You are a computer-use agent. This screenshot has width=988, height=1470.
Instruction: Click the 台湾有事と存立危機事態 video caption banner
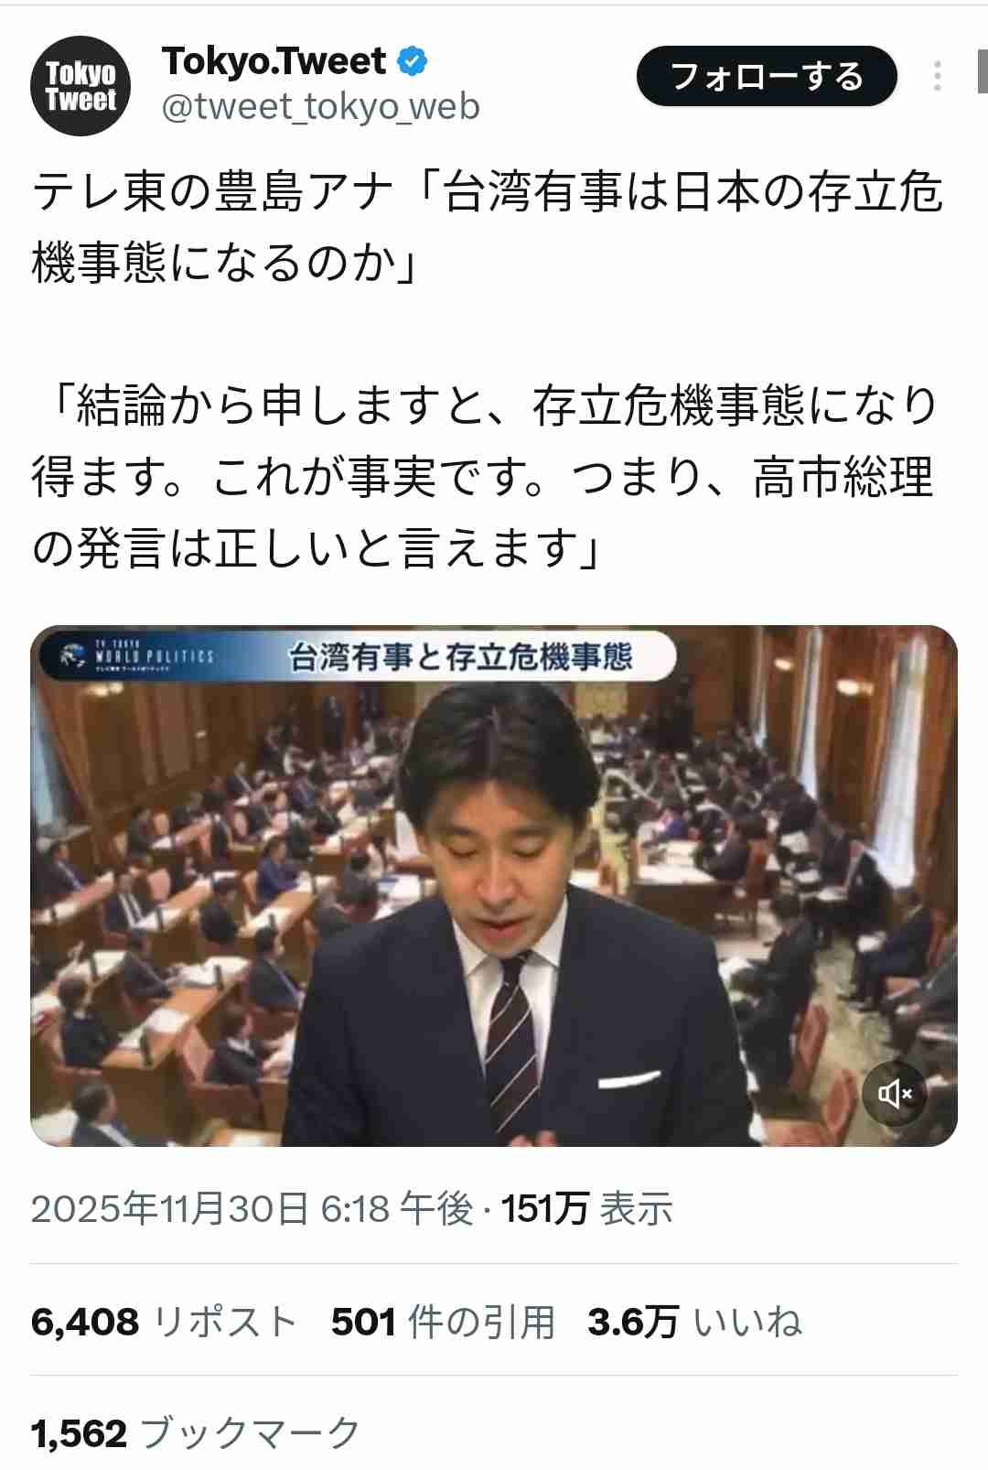(x=461, y=656)
